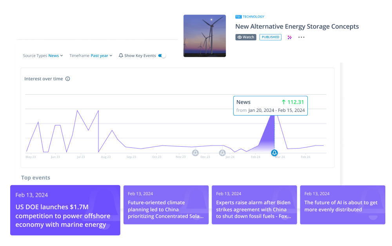Click the key event marker near Nov 23
The image size is (392, 246).
coord(195,153)
